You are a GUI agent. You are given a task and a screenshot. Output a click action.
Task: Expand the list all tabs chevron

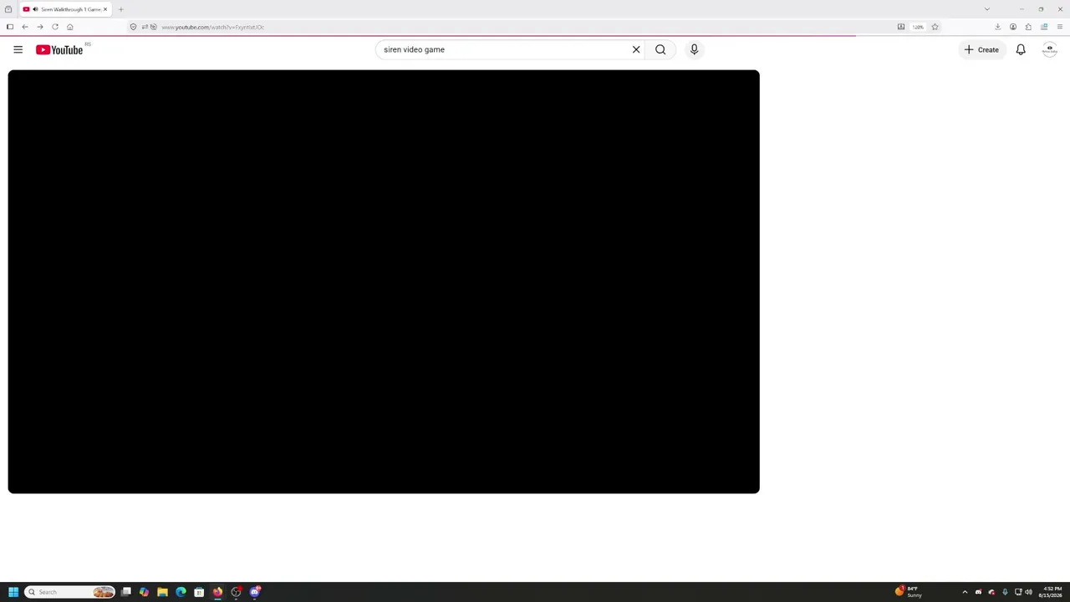pyautogui.click(x=987, y=9)
